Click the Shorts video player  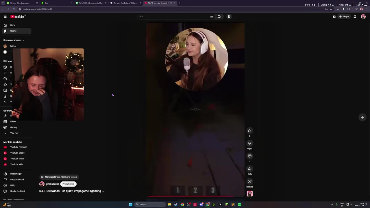(195, 109)
